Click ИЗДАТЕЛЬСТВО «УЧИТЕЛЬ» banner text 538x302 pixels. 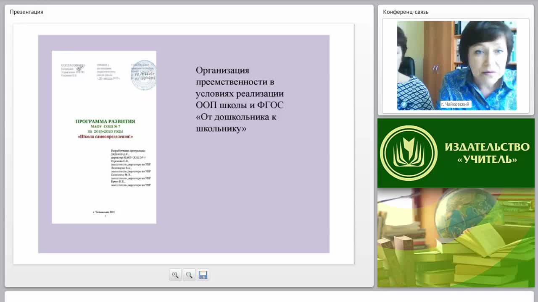click(487, 153)
